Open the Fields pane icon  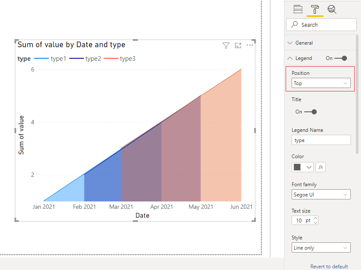[298, 9]
